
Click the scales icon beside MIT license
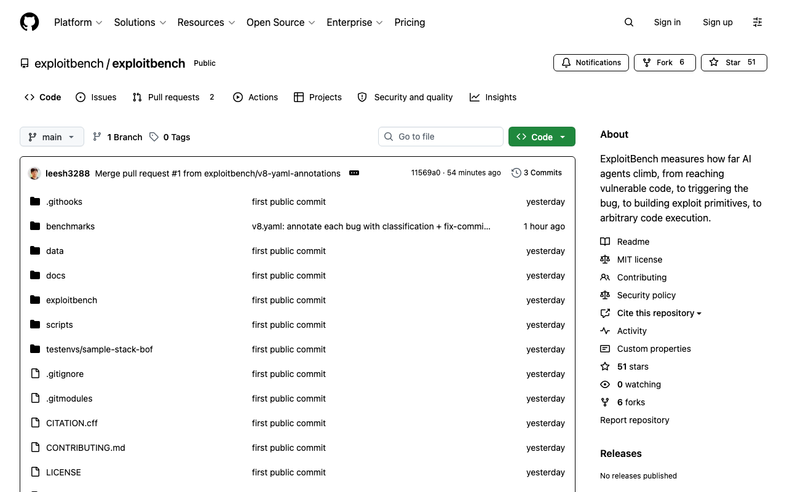click(x=605, y=260)
